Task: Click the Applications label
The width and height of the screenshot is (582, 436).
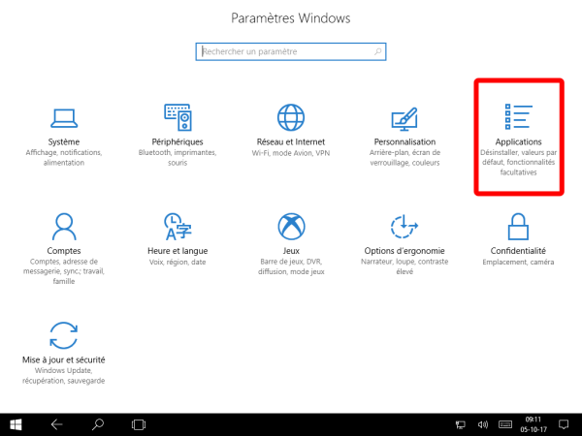Action: pos(519,142)
